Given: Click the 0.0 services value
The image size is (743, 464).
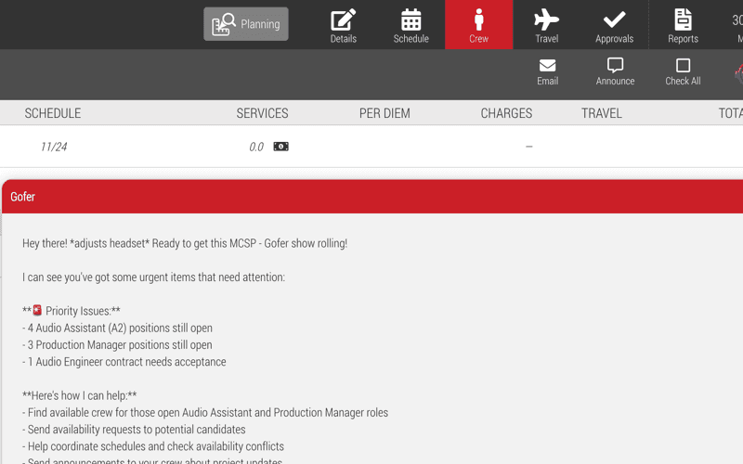Looking at the screenshot, I should pyautogui.click(x=256, y=147).
